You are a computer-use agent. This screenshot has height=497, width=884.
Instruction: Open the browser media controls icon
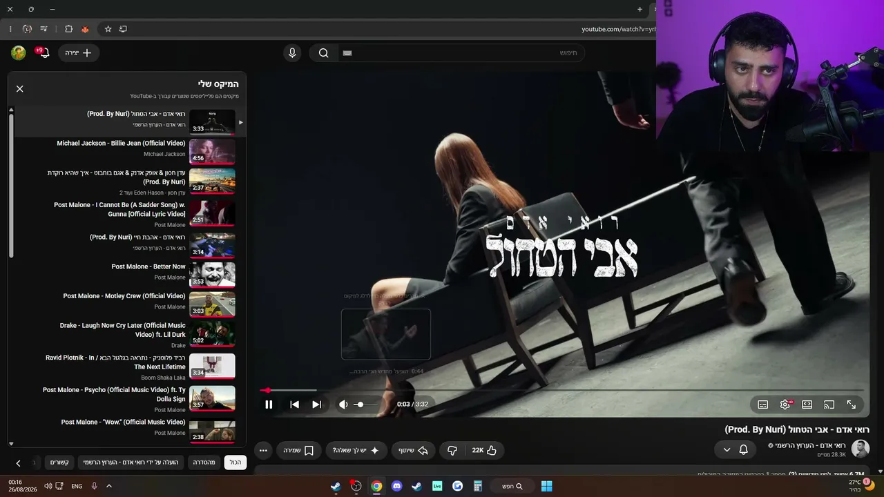[44, 29]
